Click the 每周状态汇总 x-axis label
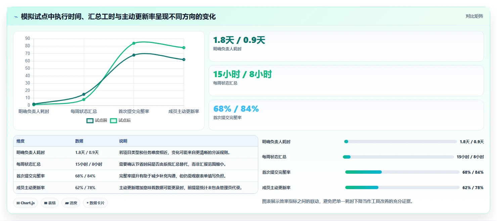This screenshot has height=221, width=497. point(84,111)
